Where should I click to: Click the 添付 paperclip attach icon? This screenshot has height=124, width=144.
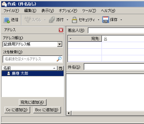52,20
